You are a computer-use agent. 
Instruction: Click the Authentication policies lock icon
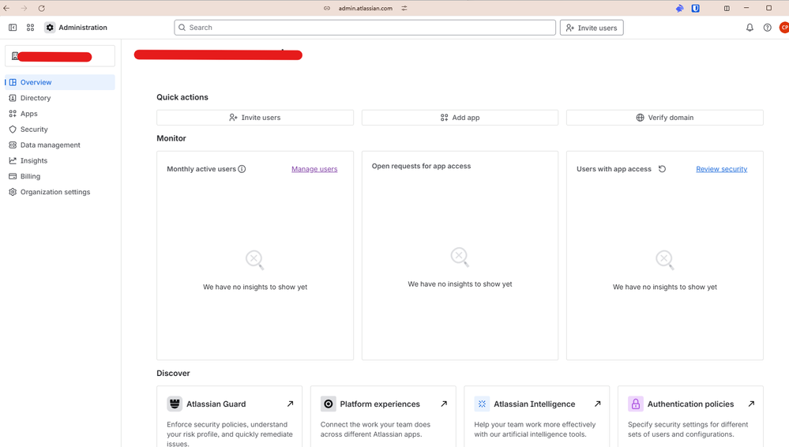click(636, 404)
